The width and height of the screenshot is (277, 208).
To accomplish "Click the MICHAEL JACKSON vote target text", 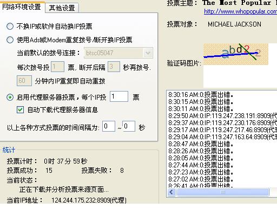I will 234,24.
